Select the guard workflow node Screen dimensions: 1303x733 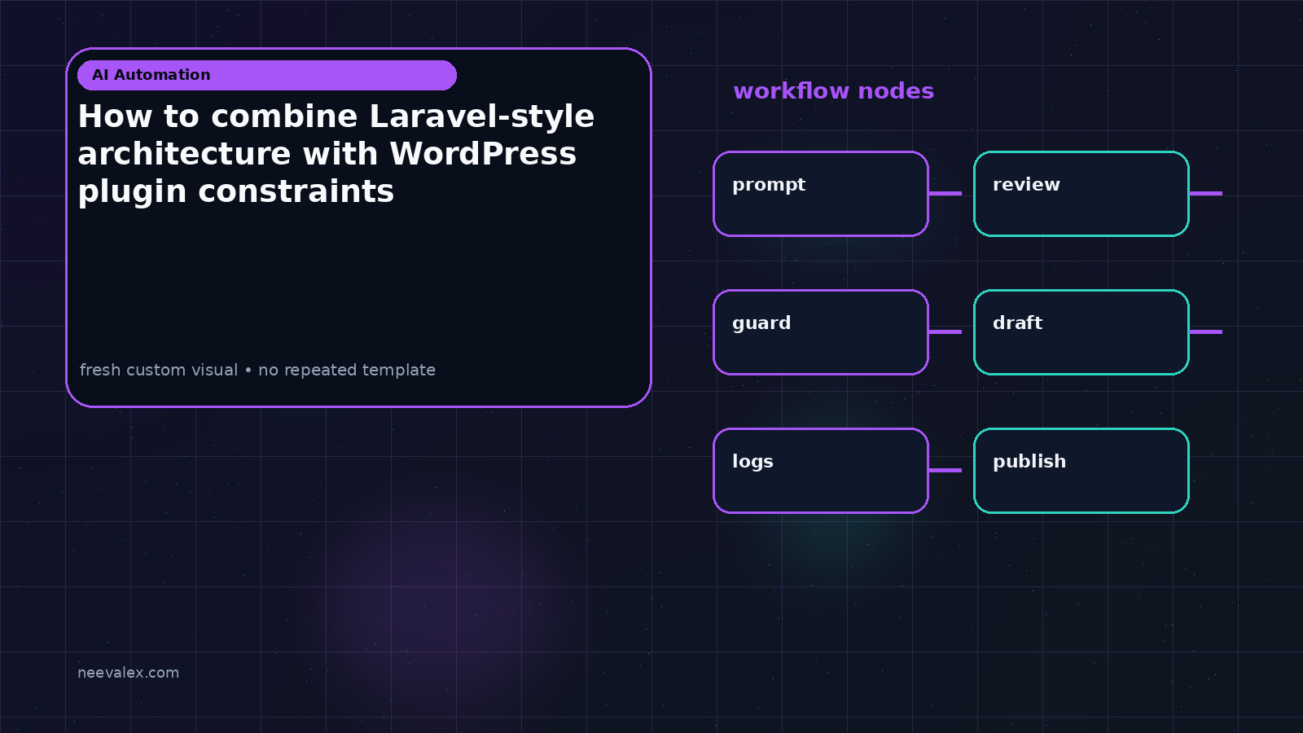pyautogui.click(x=821, y=332)
